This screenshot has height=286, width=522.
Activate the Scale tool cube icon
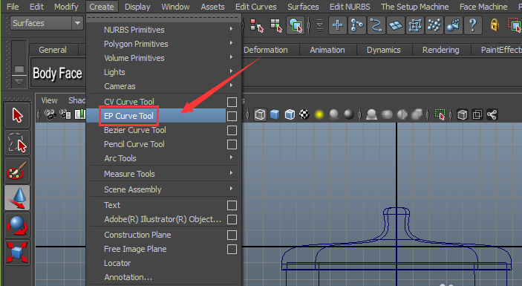17,253
